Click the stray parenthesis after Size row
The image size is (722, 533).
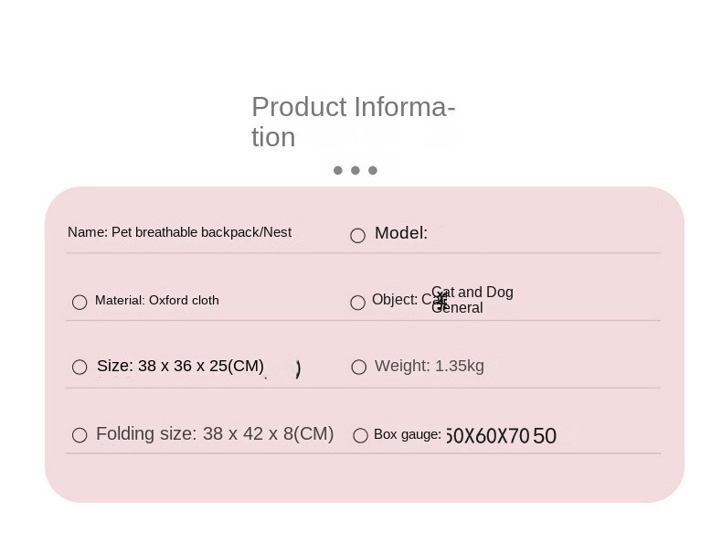(298, 369)
